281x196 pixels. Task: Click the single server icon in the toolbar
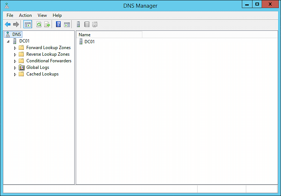click(x=78, y=25)
